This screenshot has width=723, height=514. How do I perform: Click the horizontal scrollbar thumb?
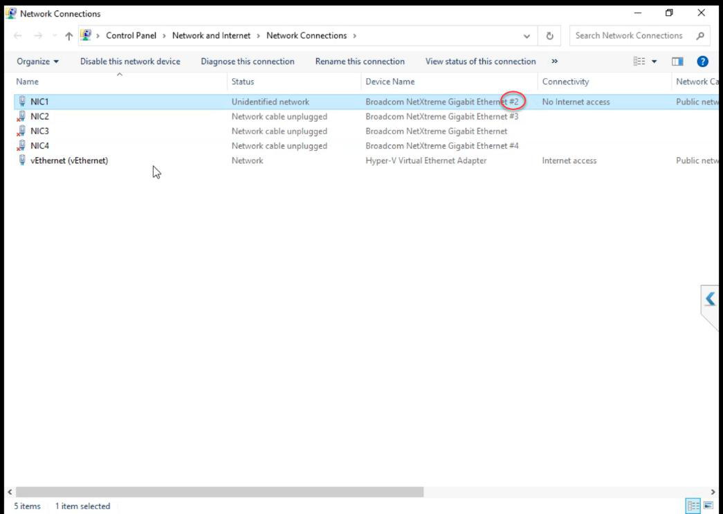219,492
